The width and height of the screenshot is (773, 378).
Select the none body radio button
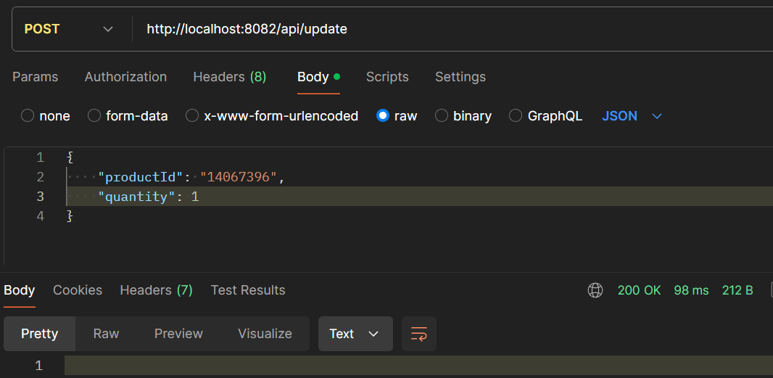tap(28, 116)
